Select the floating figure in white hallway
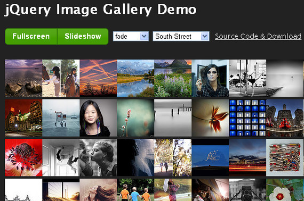This screenshot has height=201, width=304. [61, 157]
